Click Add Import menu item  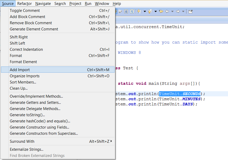(58, 70)
